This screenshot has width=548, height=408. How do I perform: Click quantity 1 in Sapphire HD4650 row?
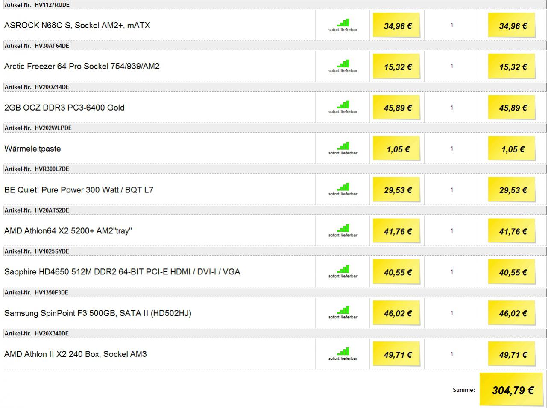coord(452,272)
